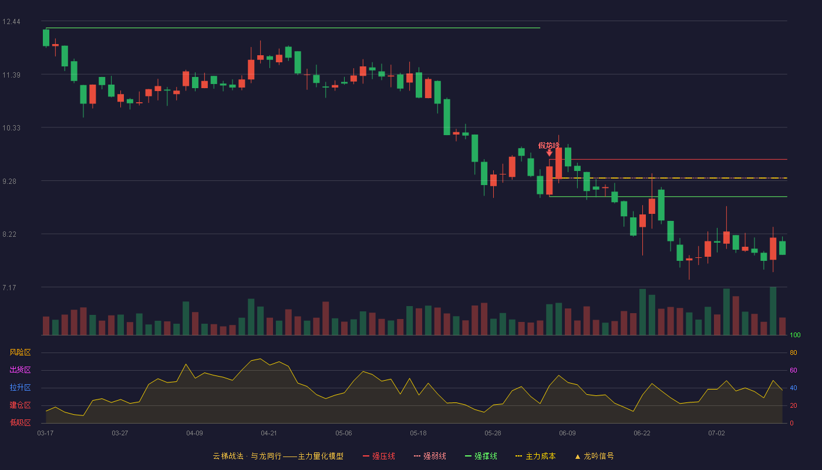The image size is (822, 470).
Task: Toggle the 强压线 legend entry
Action: (x=379, y=456)
